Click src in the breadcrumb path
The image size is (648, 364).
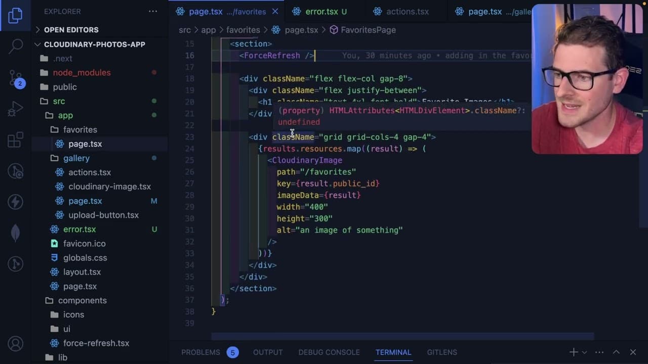(x=185, y=30)
